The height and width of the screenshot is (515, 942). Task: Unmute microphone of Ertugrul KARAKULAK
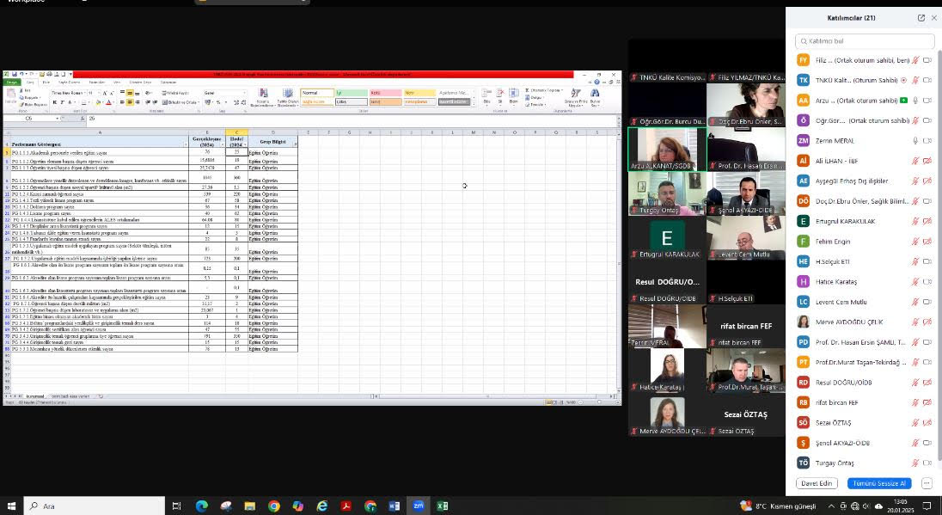click(915, 221)
